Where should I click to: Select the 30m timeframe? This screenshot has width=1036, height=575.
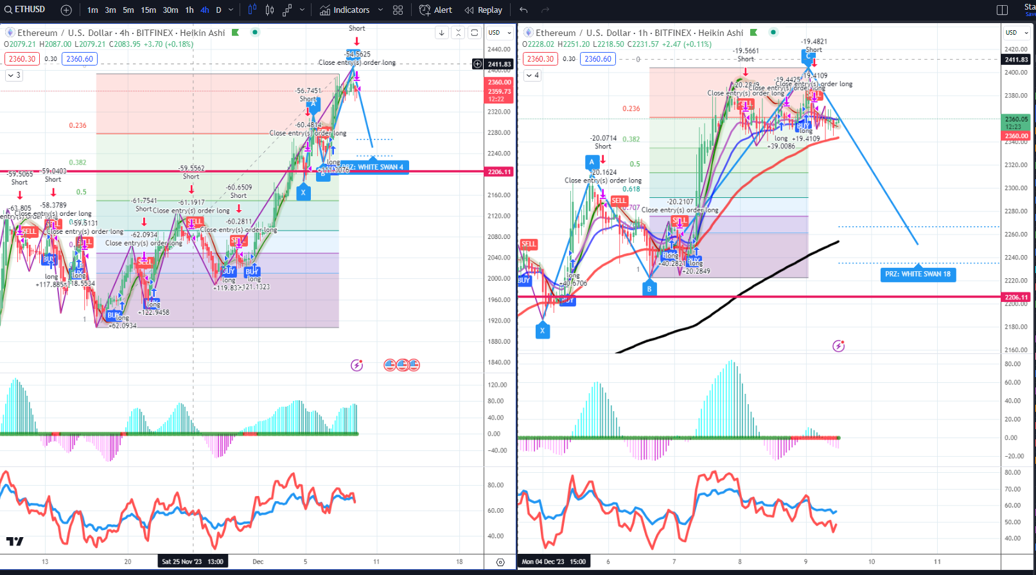170,10
